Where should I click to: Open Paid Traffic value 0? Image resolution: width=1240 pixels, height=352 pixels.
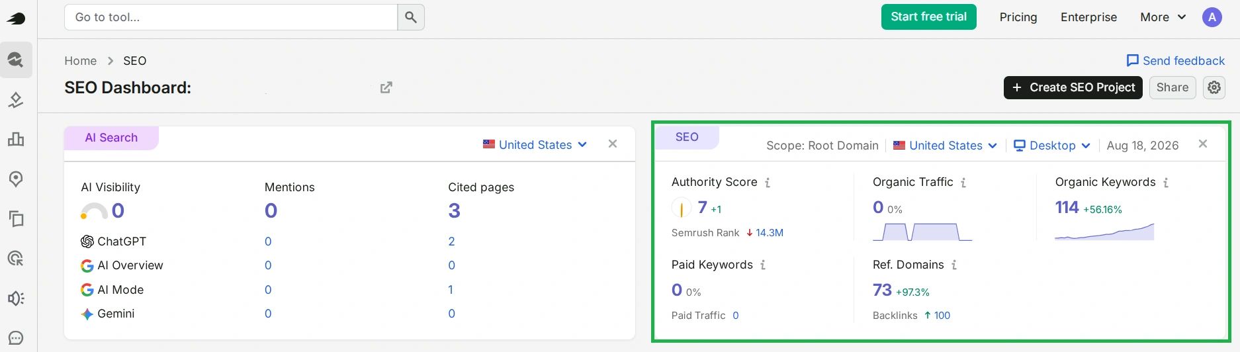pyautogui.click(x=736, y=316)
